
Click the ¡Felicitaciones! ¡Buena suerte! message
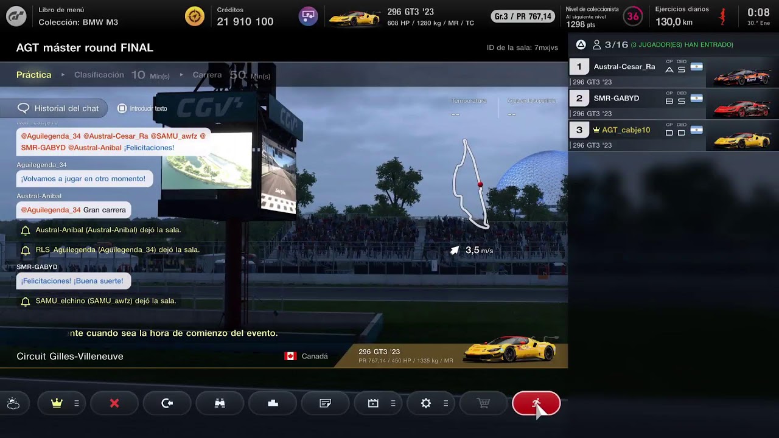coord(72,281)
